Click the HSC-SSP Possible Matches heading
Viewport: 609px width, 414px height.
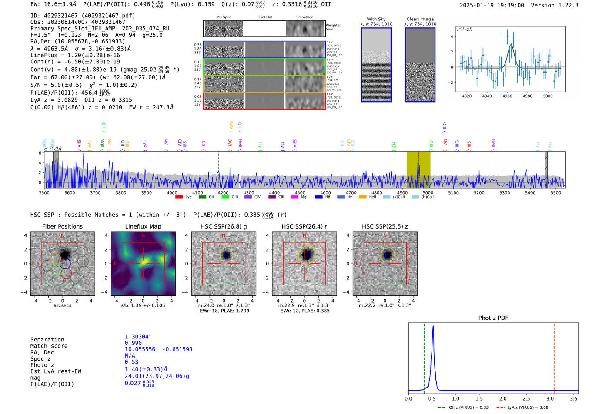108,215
